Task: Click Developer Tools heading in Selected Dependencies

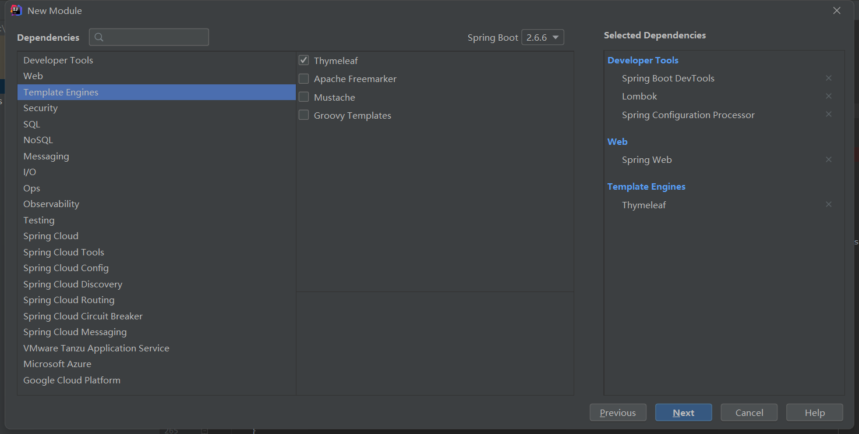Action: click(x=643, y=60)
